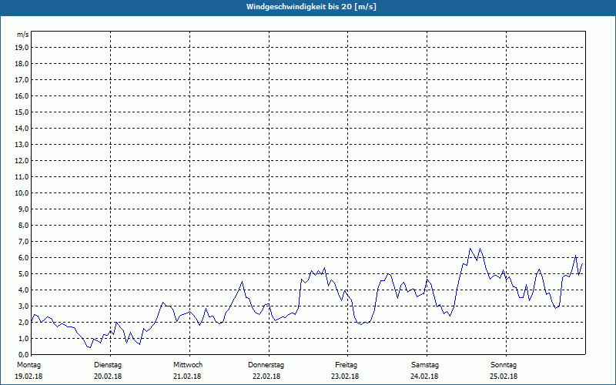The image size is (616, 385).
Task: Click the date '25.02.18'
Action: [504, 377]
